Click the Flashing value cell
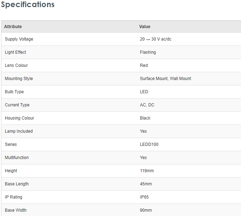The image size is (241, 216). coord(148,52)
